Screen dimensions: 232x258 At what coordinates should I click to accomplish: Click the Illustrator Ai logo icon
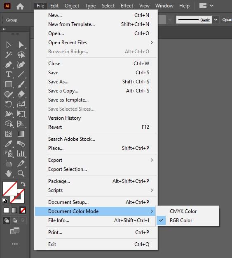pos(7,6)
